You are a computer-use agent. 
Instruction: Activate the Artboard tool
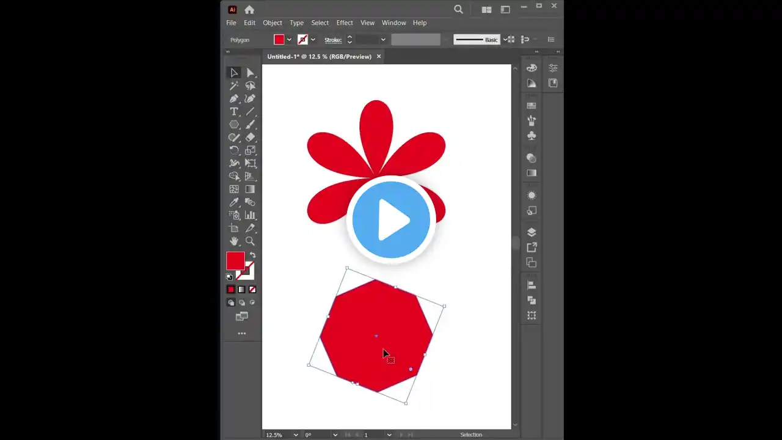click(234, 228)
